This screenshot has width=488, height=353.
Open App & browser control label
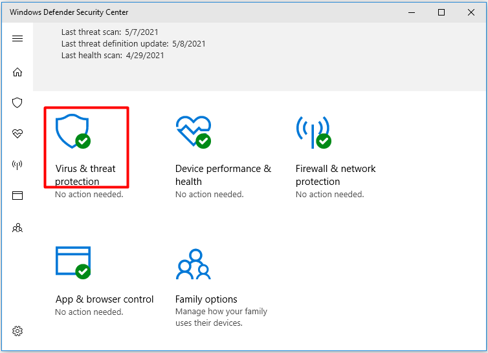pyautogui.click(x=104, y=299)
